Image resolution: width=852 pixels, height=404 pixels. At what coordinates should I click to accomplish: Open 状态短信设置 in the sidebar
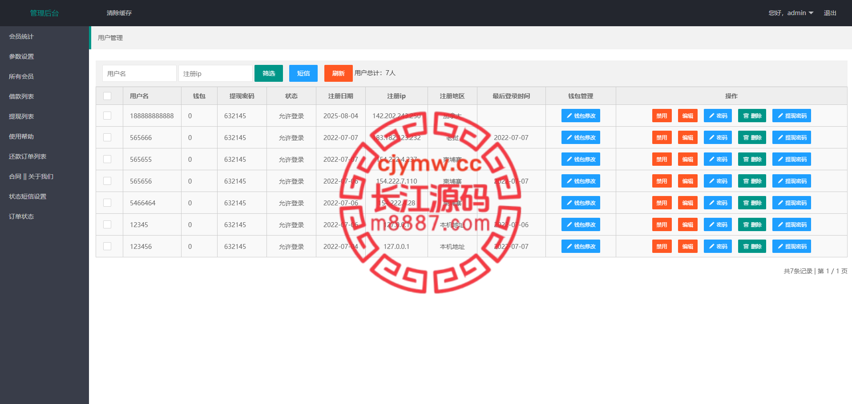click(44, 196)
